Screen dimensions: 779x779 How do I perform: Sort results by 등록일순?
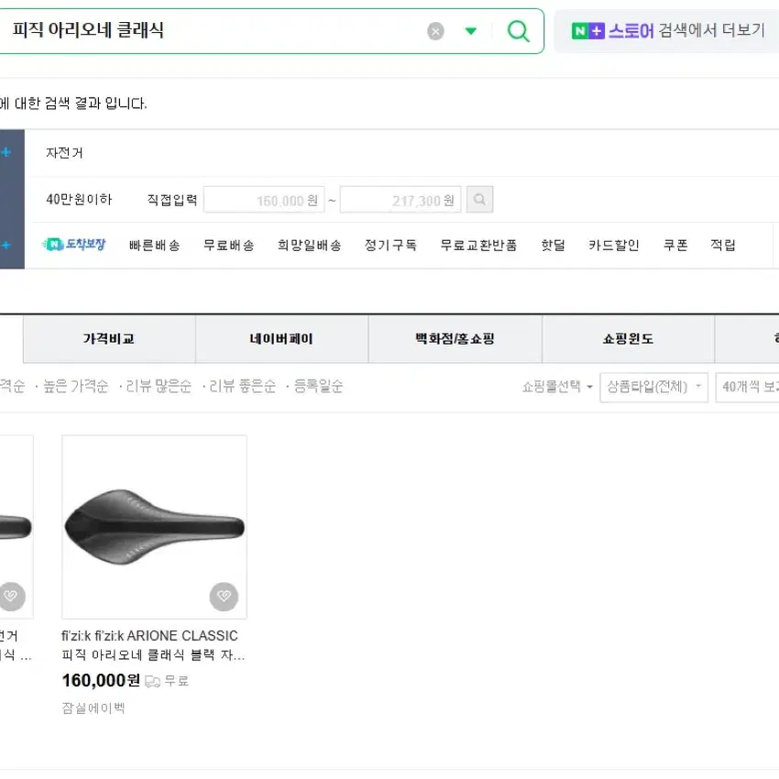(x=318, y=386)
